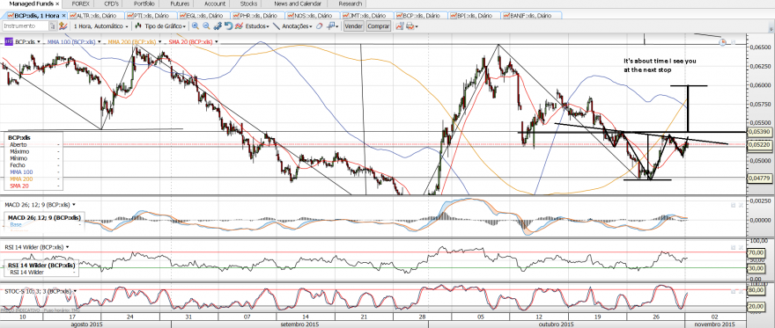This screenshot has width=775, height=328.
Task: Click the Vender button
Action: pyautogui.click(x=353, y=26)
